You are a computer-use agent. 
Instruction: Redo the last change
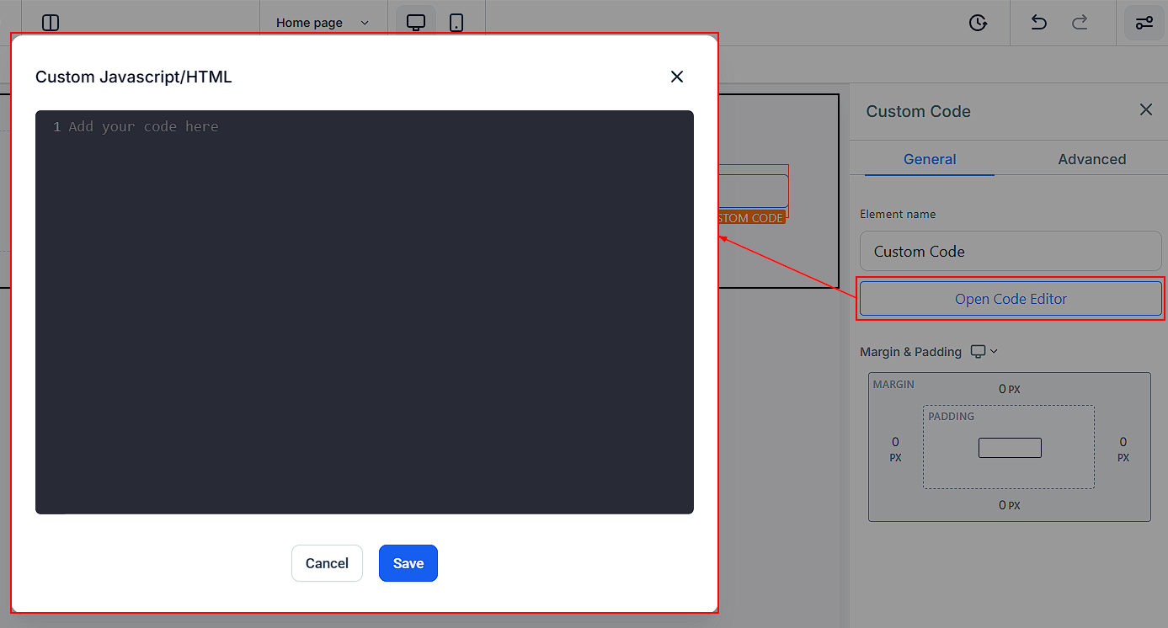[1080, 23]
